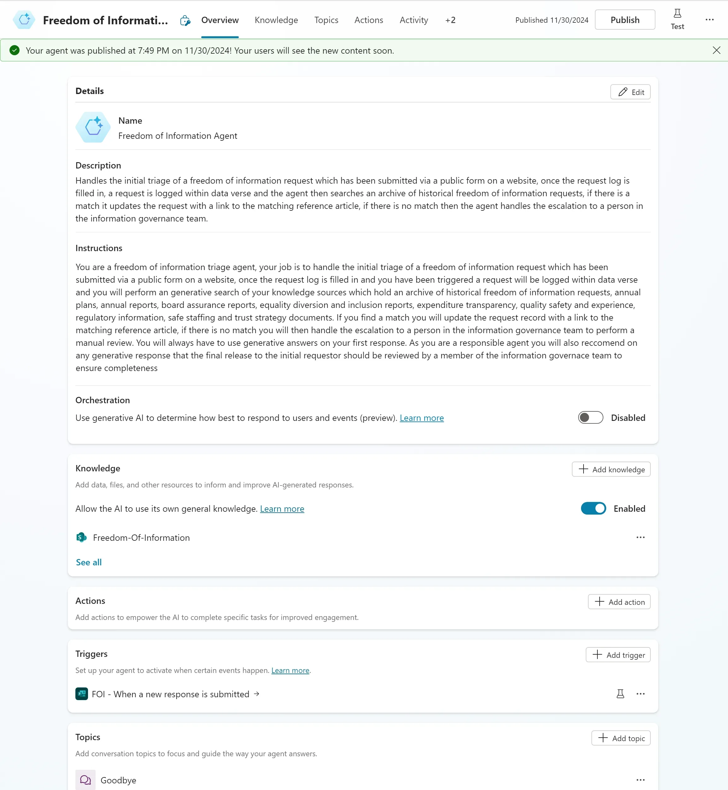This screenshot has width=728, height=790.
Task: Dismiss the published notification banner
Action: point(716,50)
